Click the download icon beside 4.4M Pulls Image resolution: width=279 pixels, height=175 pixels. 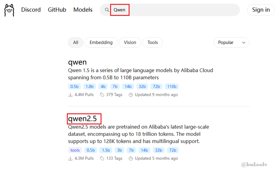(x=70, y=95)
